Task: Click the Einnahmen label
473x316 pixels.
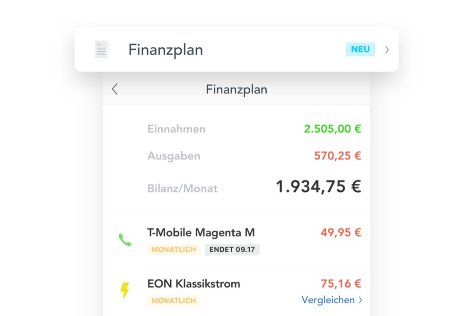Action: pos(176,129)
